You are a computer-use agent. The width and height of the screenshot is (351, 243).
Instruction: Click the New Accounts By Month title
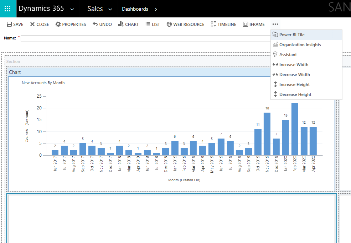43,83
